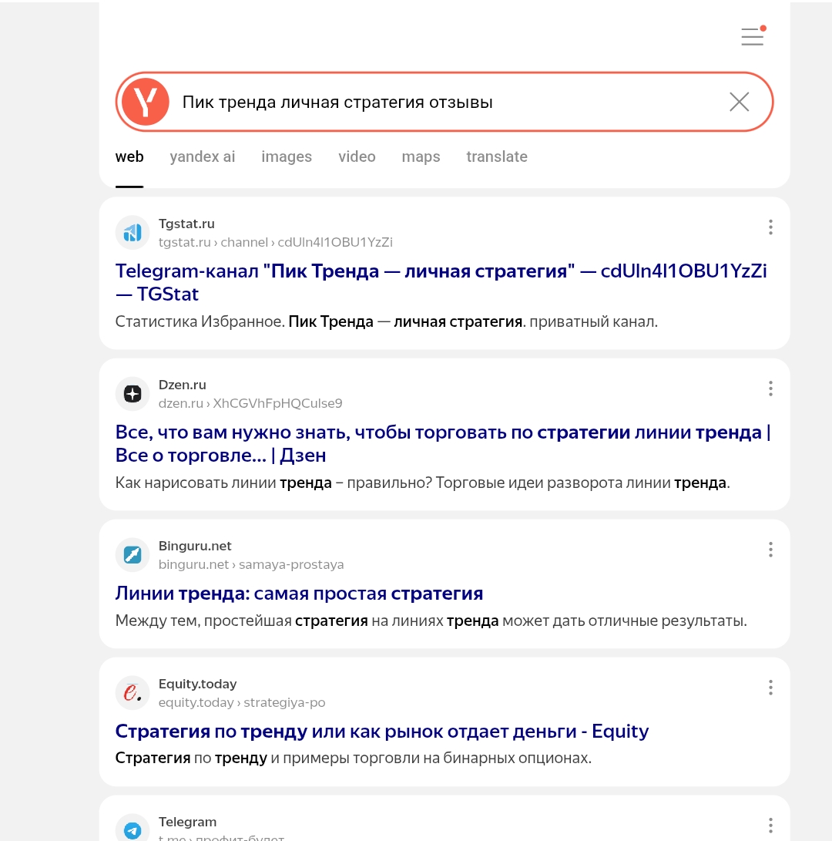Switch to the images search tab
832x841 pixels.
[287, 156]
